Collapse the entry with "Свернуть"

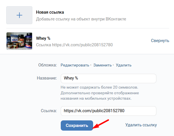coord(160,41)
